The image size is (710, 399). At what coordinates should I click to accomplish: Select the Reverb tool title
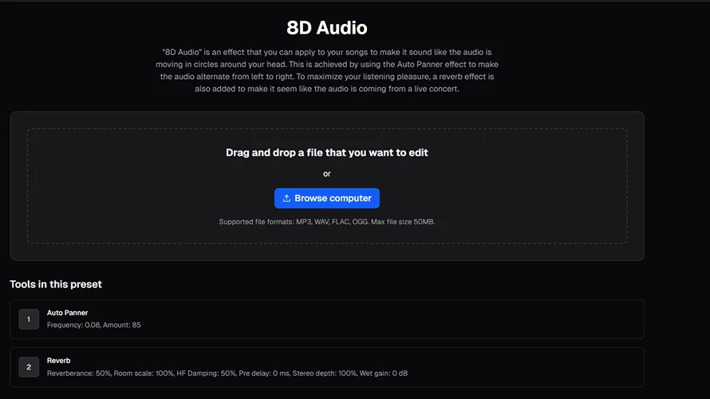(59, 361)
